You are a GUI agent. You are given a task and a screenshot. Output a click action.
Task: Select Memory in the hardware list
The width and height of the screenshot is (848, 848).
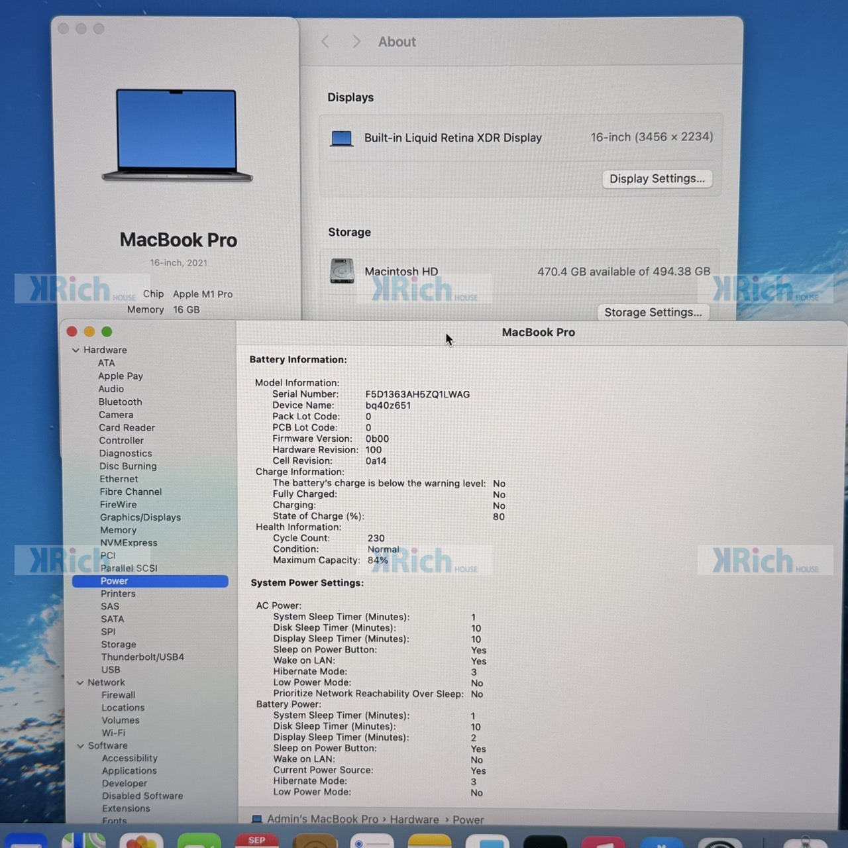pyautogui.click(x=119, y=530)
